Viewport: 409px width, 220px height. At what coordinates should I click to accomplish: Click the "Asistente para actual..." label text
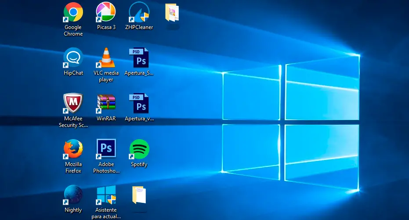[106, 213]
